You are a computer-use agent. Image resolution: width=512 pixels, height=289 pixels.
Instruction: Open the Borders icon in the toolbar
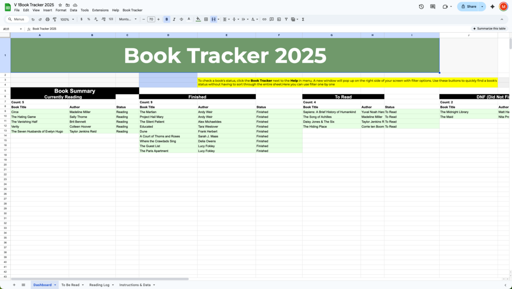tap(206, 19)
